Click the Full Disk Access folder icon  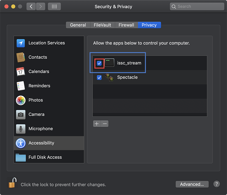pyautogui.click(x=21, y=158)
